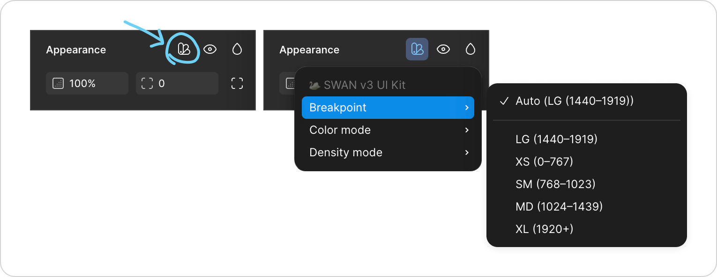The width and height of the screenshot is (717, 277).
Task: Expand the Color mode submenu
Action: point(388,130)
